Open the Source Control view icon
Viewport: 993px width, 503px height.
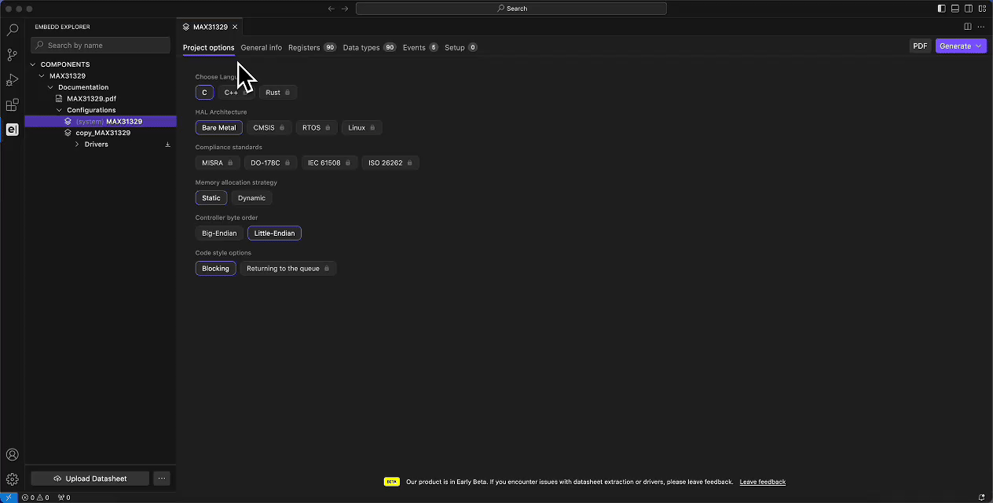point(12,55)
